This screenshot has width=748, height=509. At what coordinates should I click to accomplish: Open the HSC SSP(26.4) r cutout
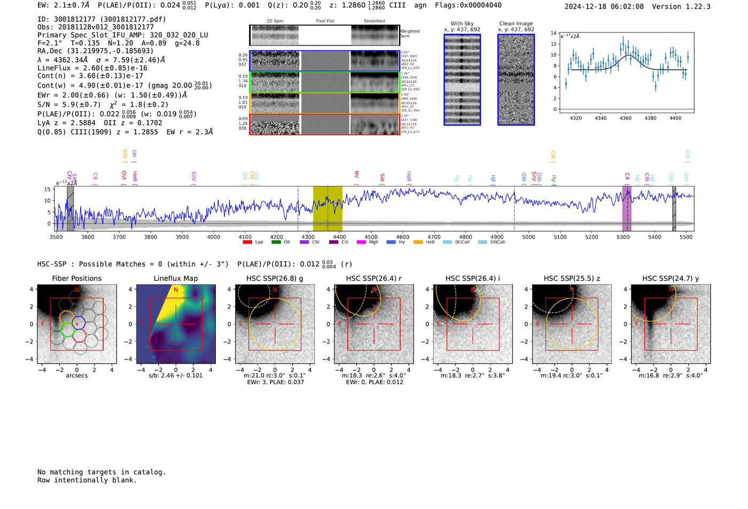click(374, 324)
